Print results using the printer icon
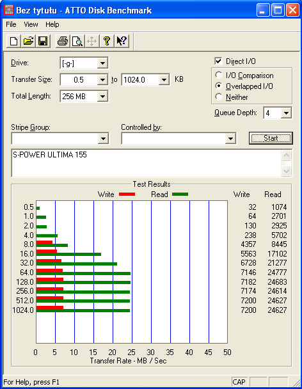The image size is (302, 389). pos(63,41)
